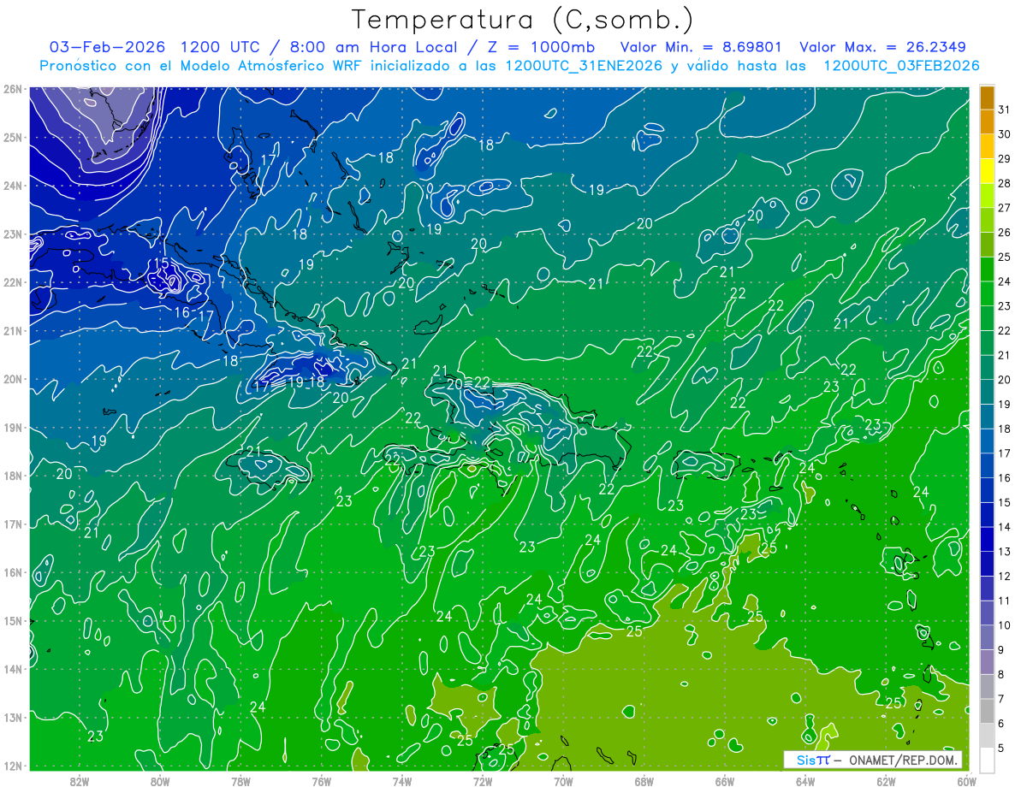Click the 70W longitude axis label
This screenshot has width=1027, height=793.
pyautogui.click(x=563, y=780)
